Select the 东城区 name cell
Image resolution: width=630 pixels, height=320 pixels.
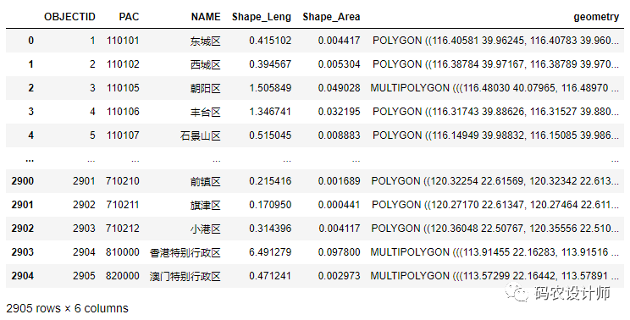pyautogui.click(x=205, y=41)
